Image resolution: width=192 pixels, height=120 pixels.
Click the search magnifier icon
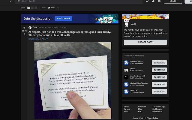pyautogui.click(x=19, y=1)
